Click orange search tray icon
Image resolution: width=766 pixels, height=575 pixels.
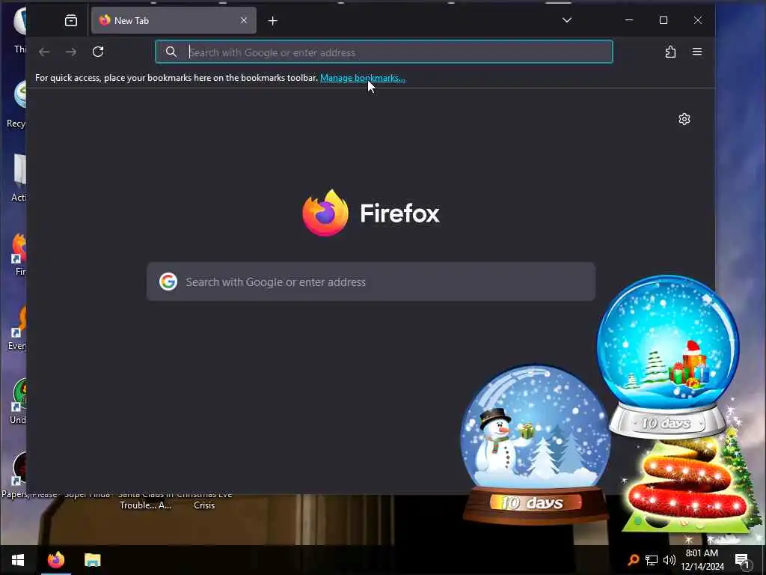pos(634,560)
